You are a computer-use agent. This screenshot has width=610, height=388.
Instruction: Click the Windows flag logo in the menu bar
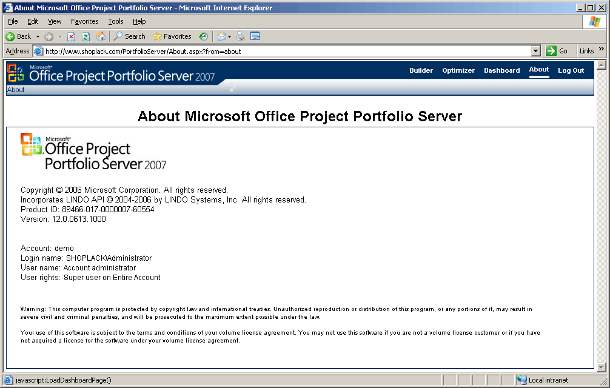[x=594, y=22]
